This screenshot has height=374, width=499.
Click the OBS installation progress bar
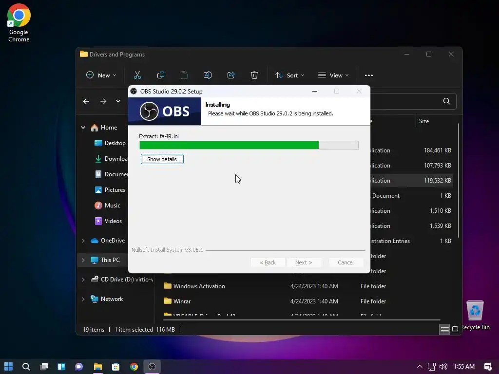tap(249, 145)
